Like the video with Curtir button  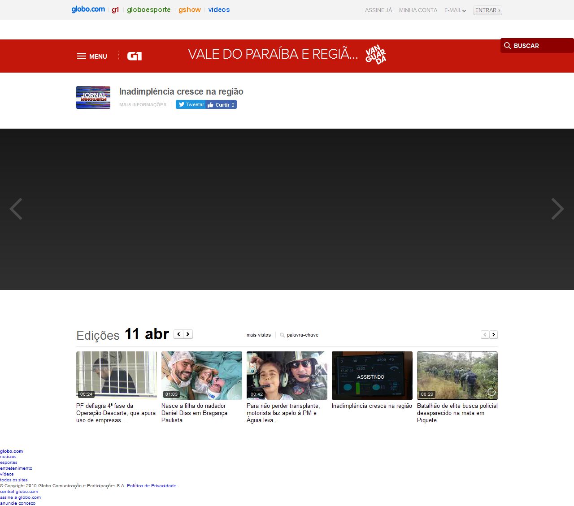click(x=221, y=104)
